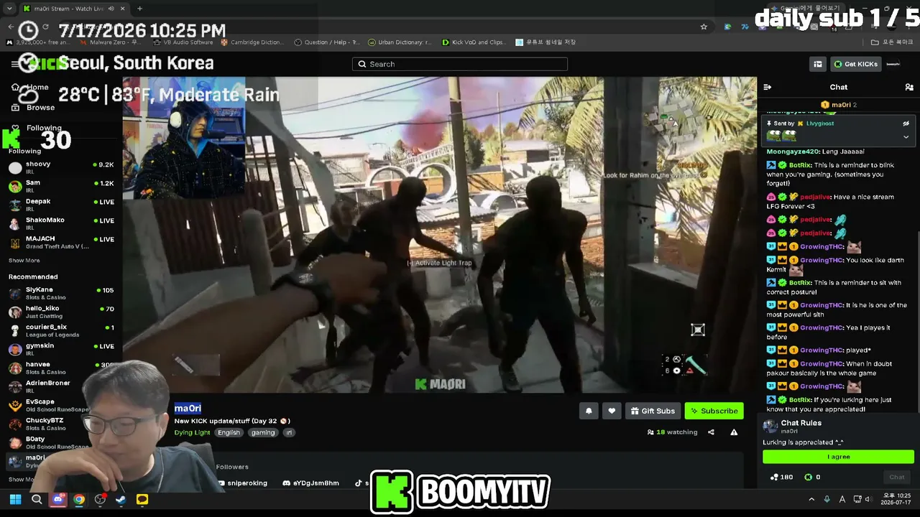Open the chat users list icon

click(909, 87)
